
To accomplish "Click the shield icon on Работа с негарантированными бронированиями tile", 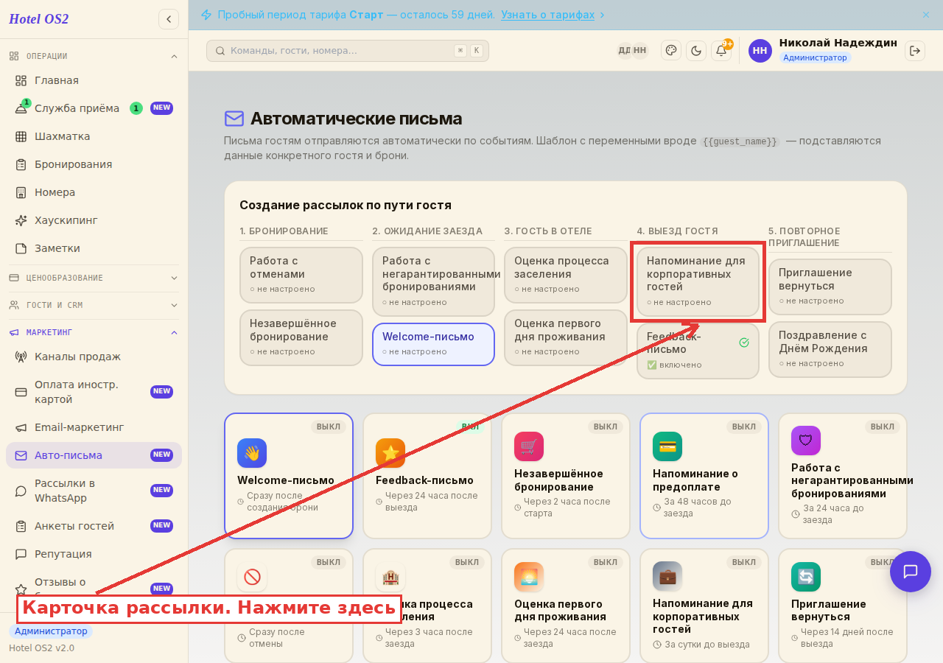I will coord(806,441).
